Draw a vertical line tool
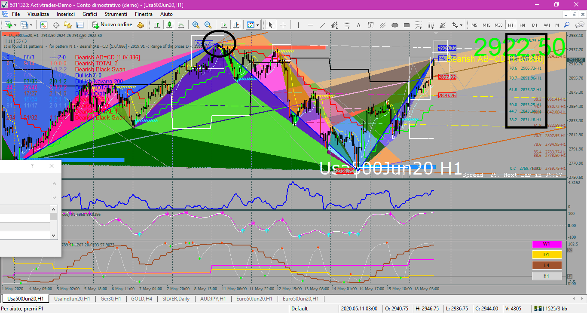Image resolution: width=587 pixels, height=313 pixels. coord(298,25)
